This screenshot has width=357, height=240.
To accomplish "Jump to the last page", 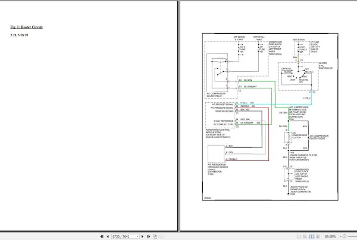I will coord(148,236).
